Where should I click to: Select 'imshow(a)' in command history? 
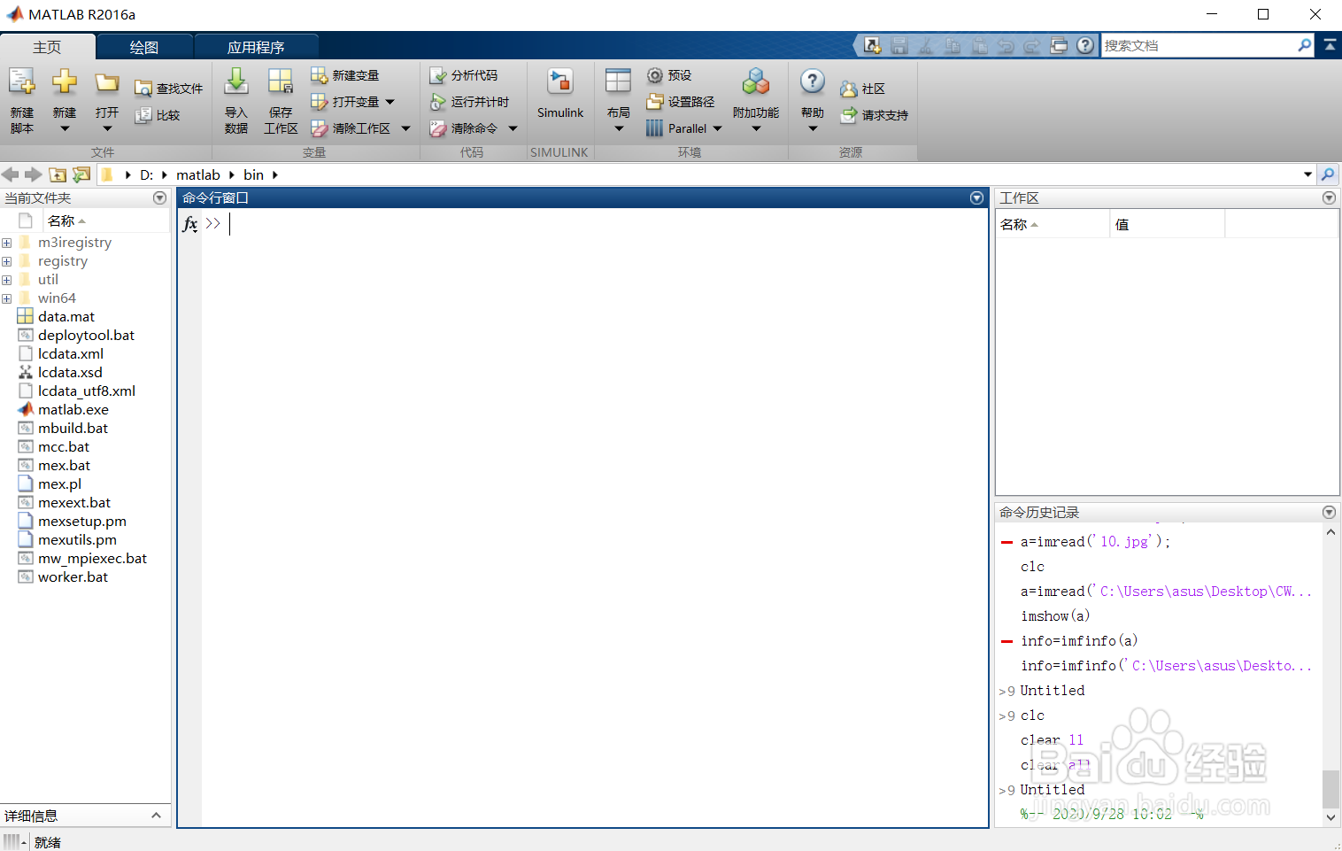pyautogui.click(x=1055, y=616)
